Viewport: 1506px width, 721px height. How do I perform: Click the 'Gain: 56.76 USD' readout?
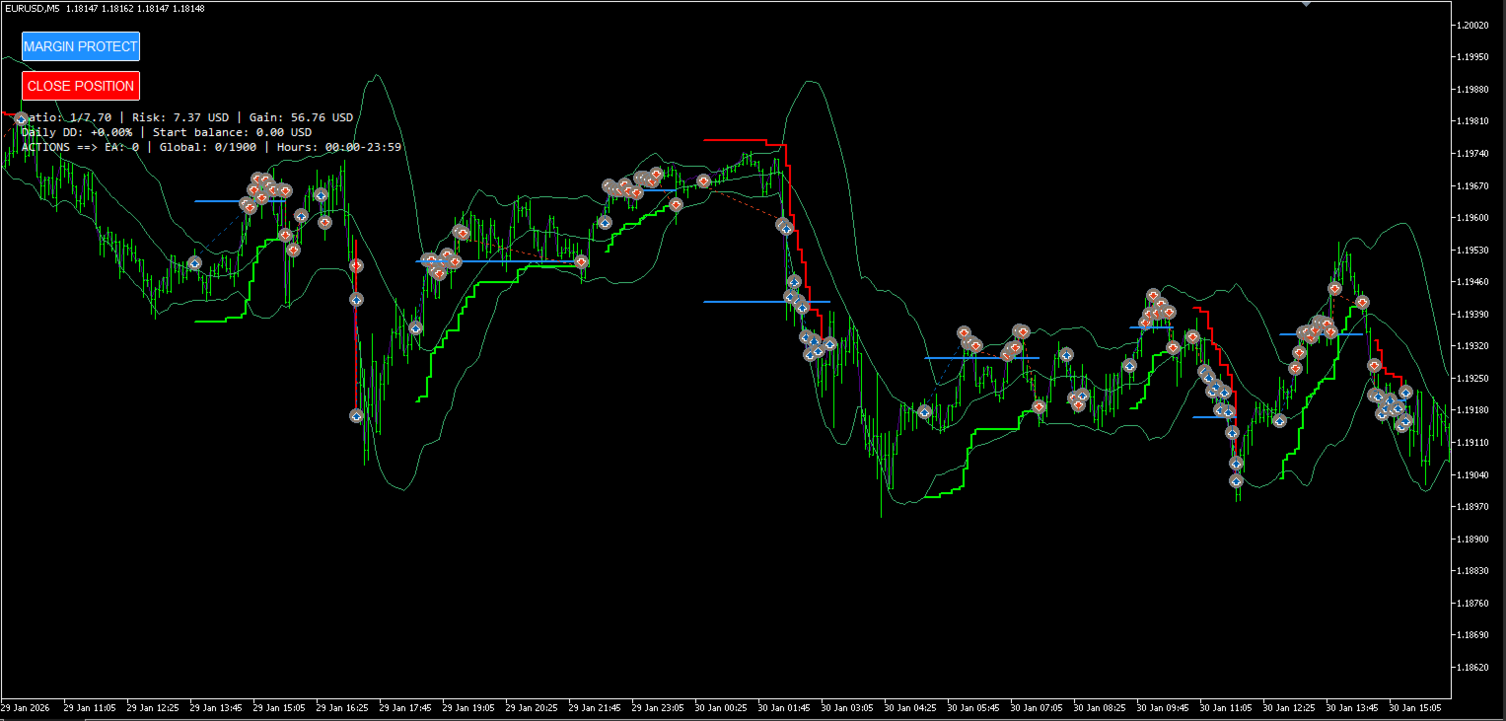(x=301, y=117)
